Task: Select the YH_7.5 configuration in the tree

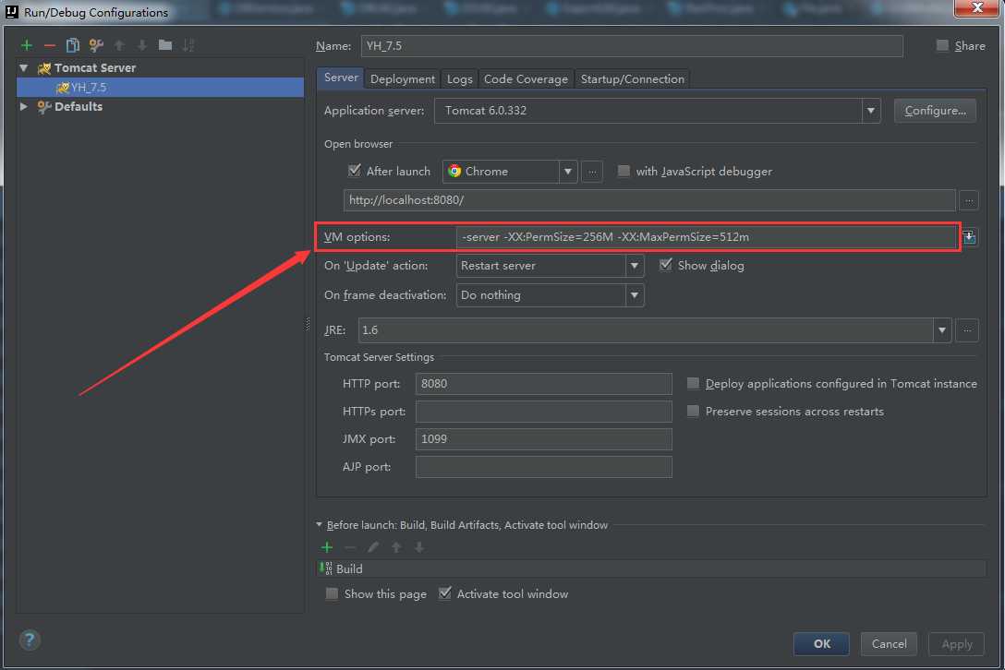Action: pyautogui.click(x=160, y=87)
